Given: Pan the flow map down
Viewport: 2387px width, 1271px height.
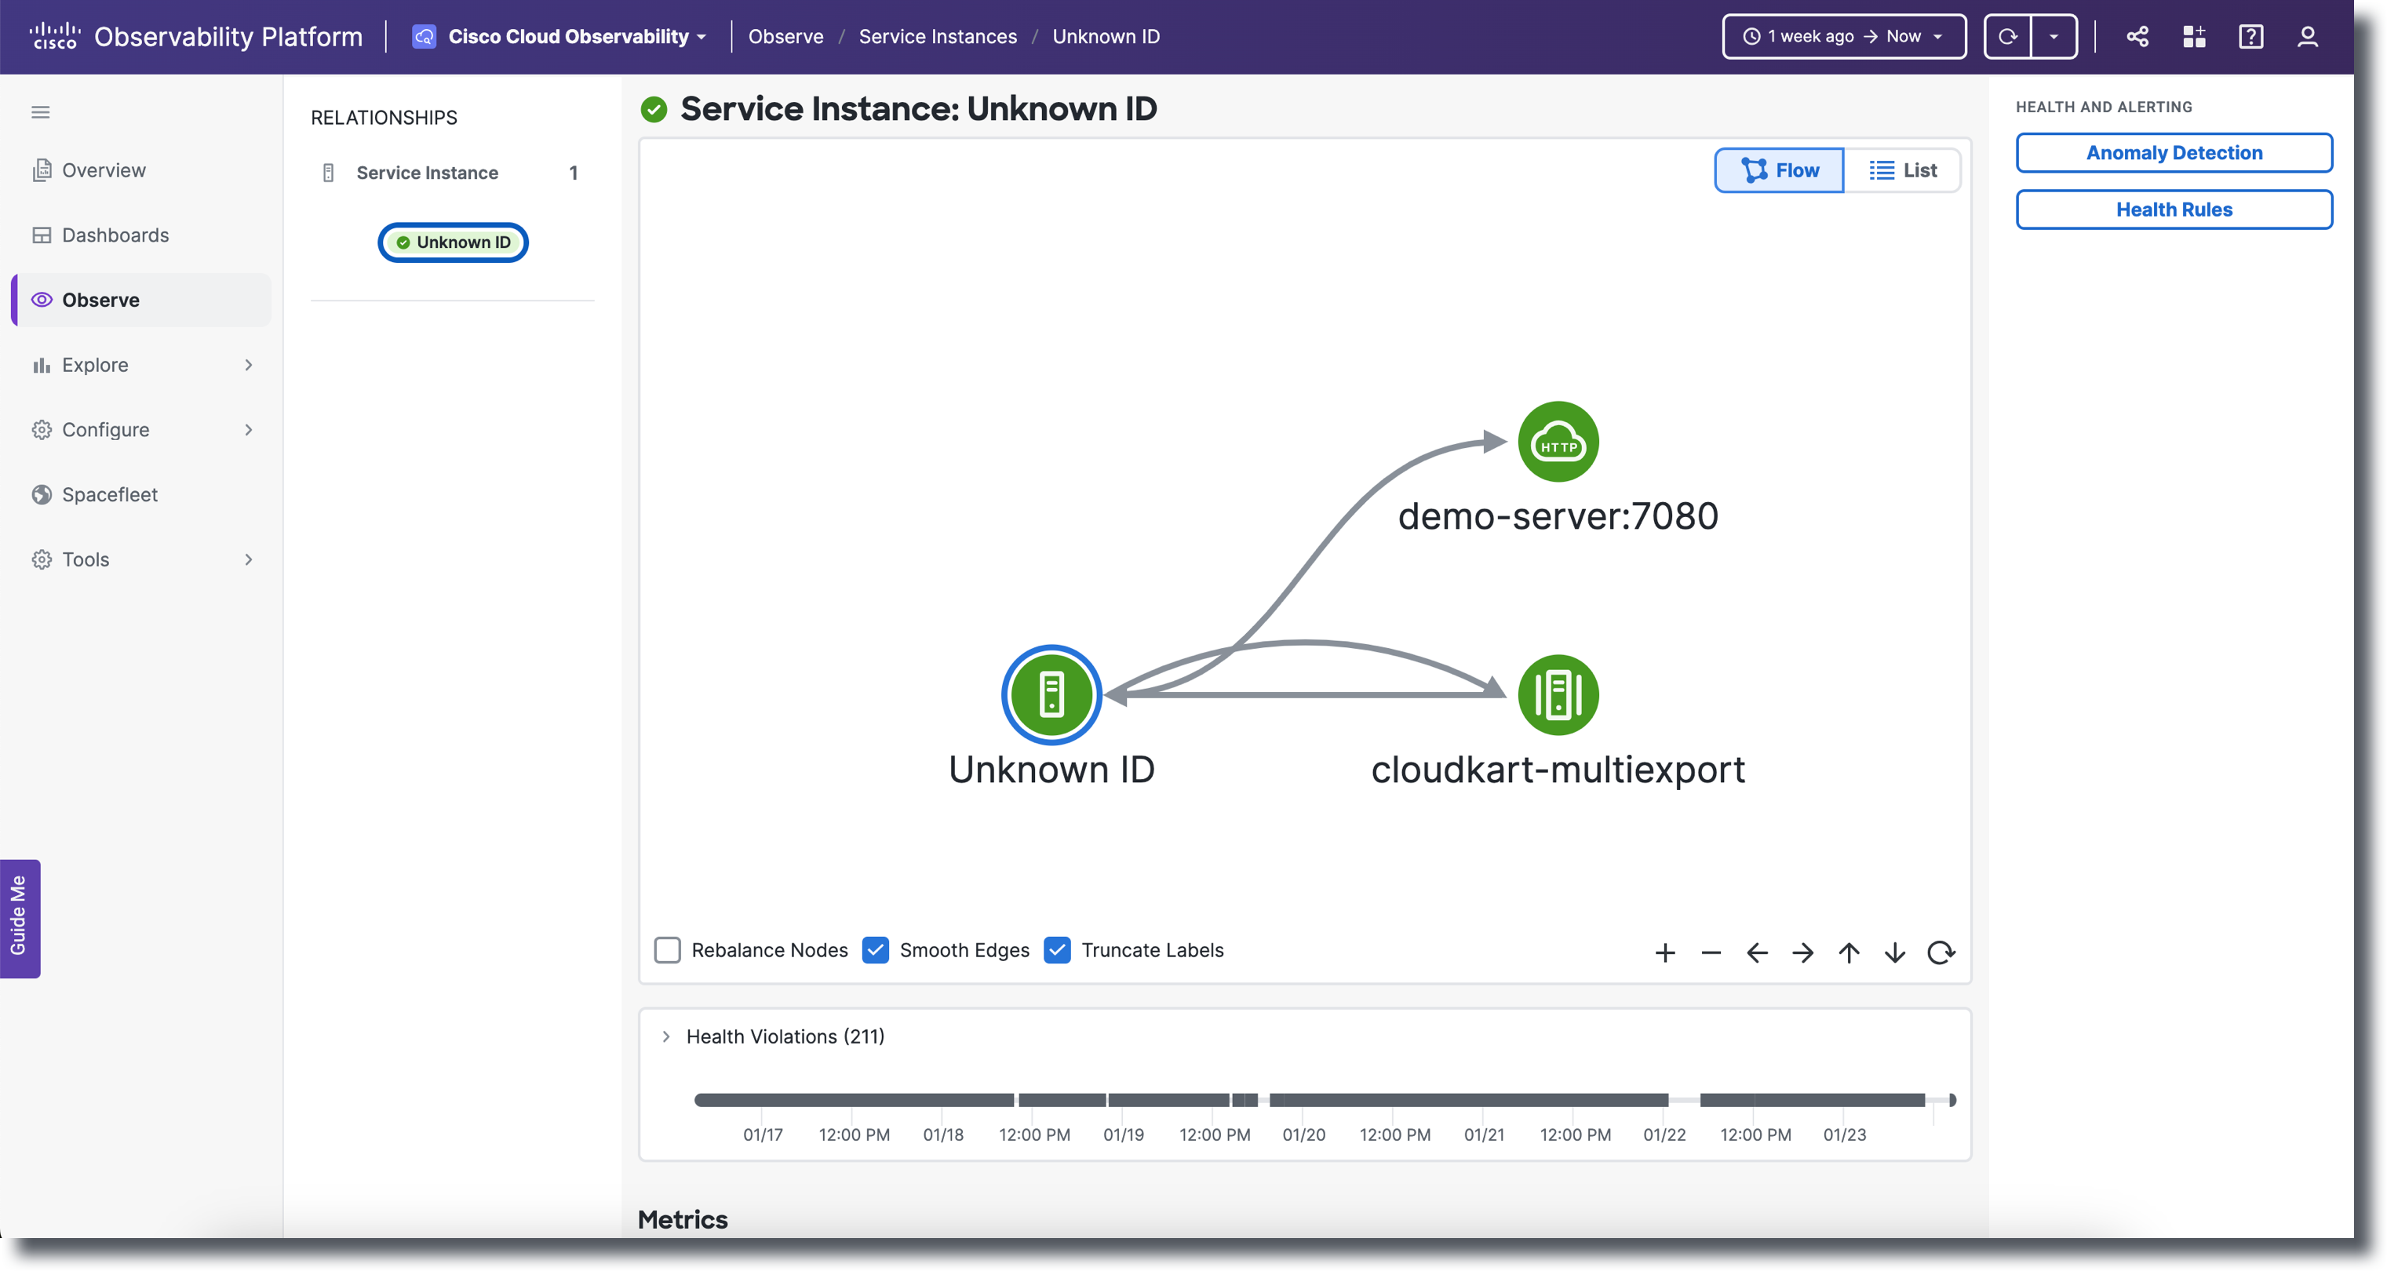Looking at the screenshot, I should click(x=1894, y=952).
